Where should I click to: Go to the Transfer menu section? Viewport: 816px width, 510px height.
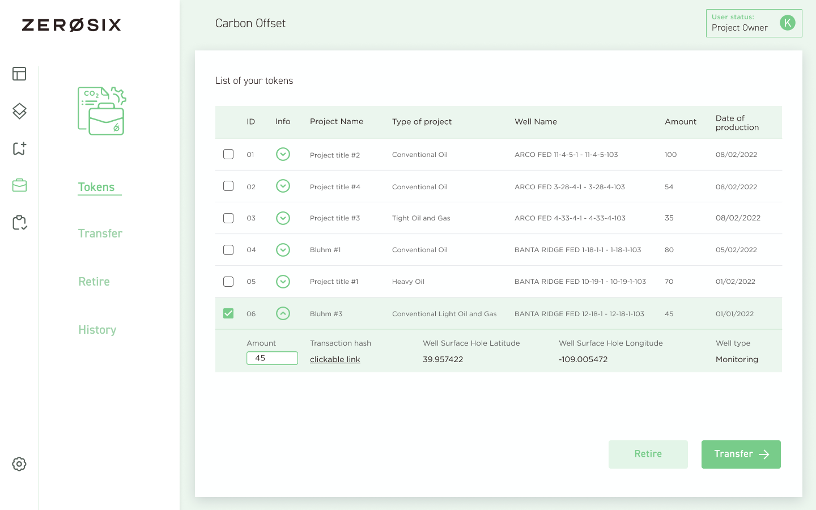(100, 233)
